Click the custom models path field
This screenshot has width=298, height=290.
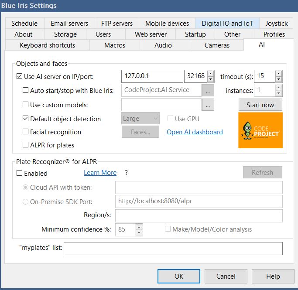161,105
